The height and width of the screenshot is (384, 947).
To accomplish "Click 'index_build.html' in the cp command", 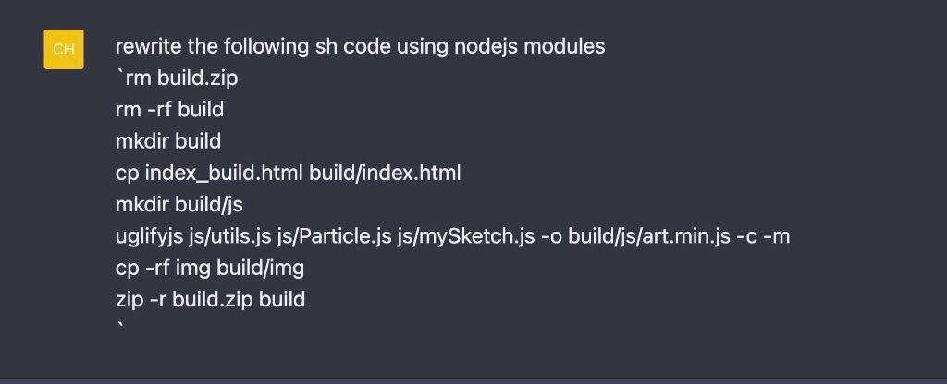I will 224,174.
